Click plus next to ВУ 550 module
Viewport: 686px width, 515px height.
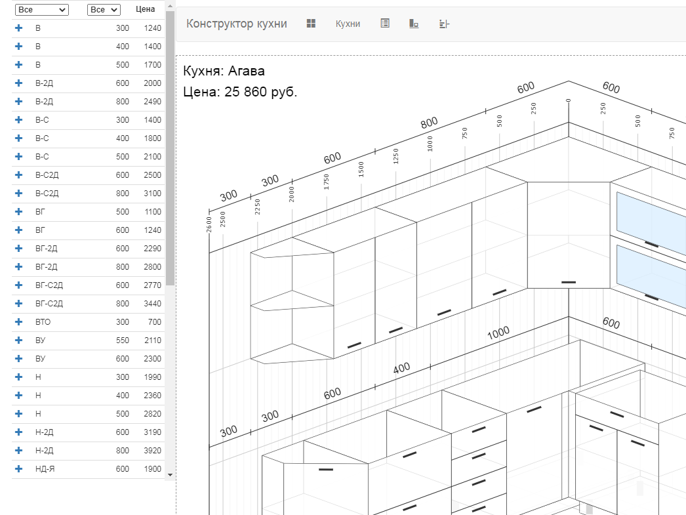click(x=18, y=340)
